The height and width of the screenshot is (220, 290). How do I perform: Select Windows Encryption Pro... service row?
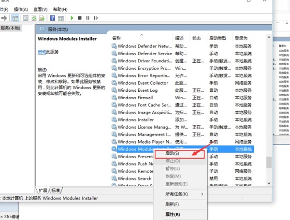183,68
